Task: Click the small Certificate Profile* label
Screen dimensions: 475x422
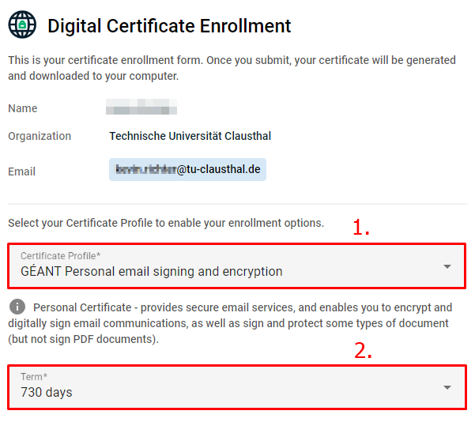Action: pos(61,256)
